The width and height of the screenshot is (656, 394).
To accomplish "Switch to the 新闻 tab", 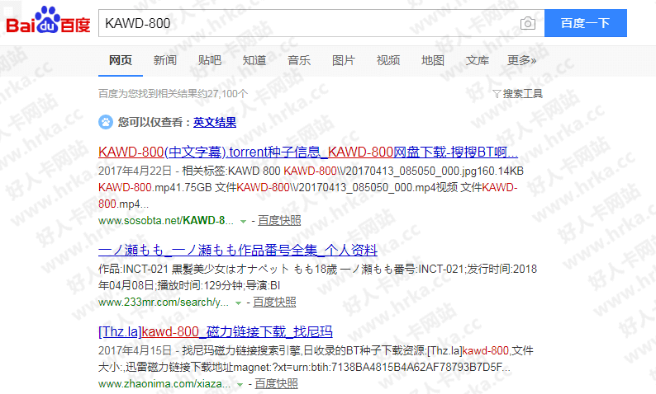I will point(165,60).
